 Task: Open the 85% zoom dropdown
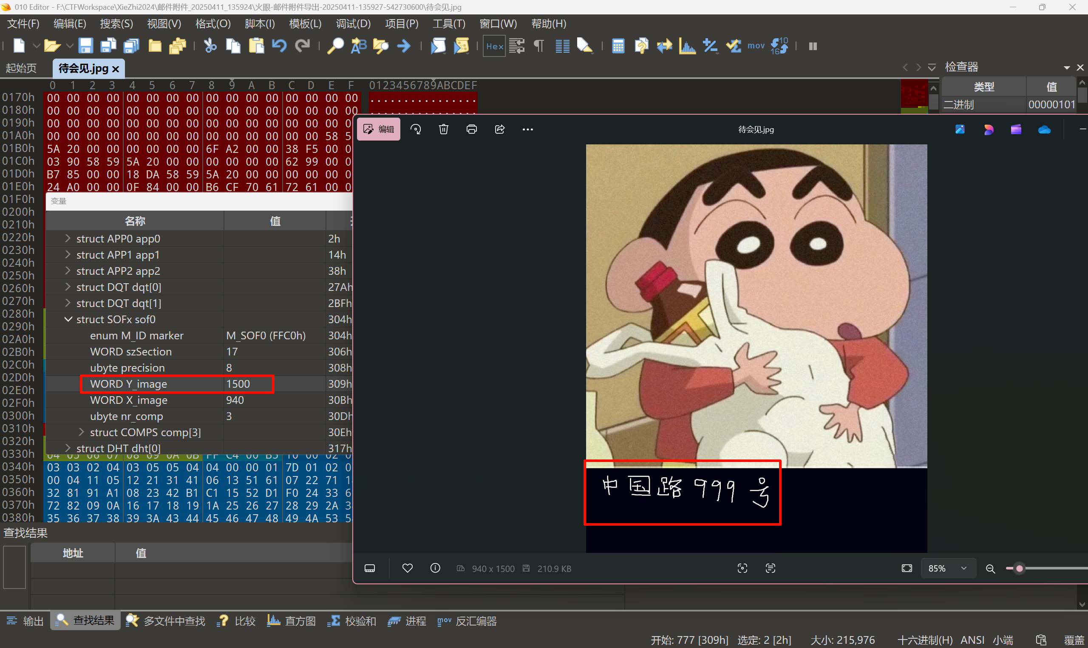949,568
